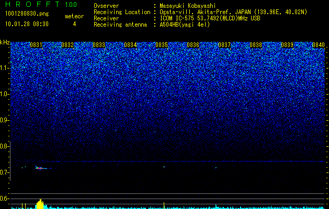Image resolution: width=329 pixels, height=209 pixels.
Task: Click the 0833 time marker
Action: (x=99, y=45)
